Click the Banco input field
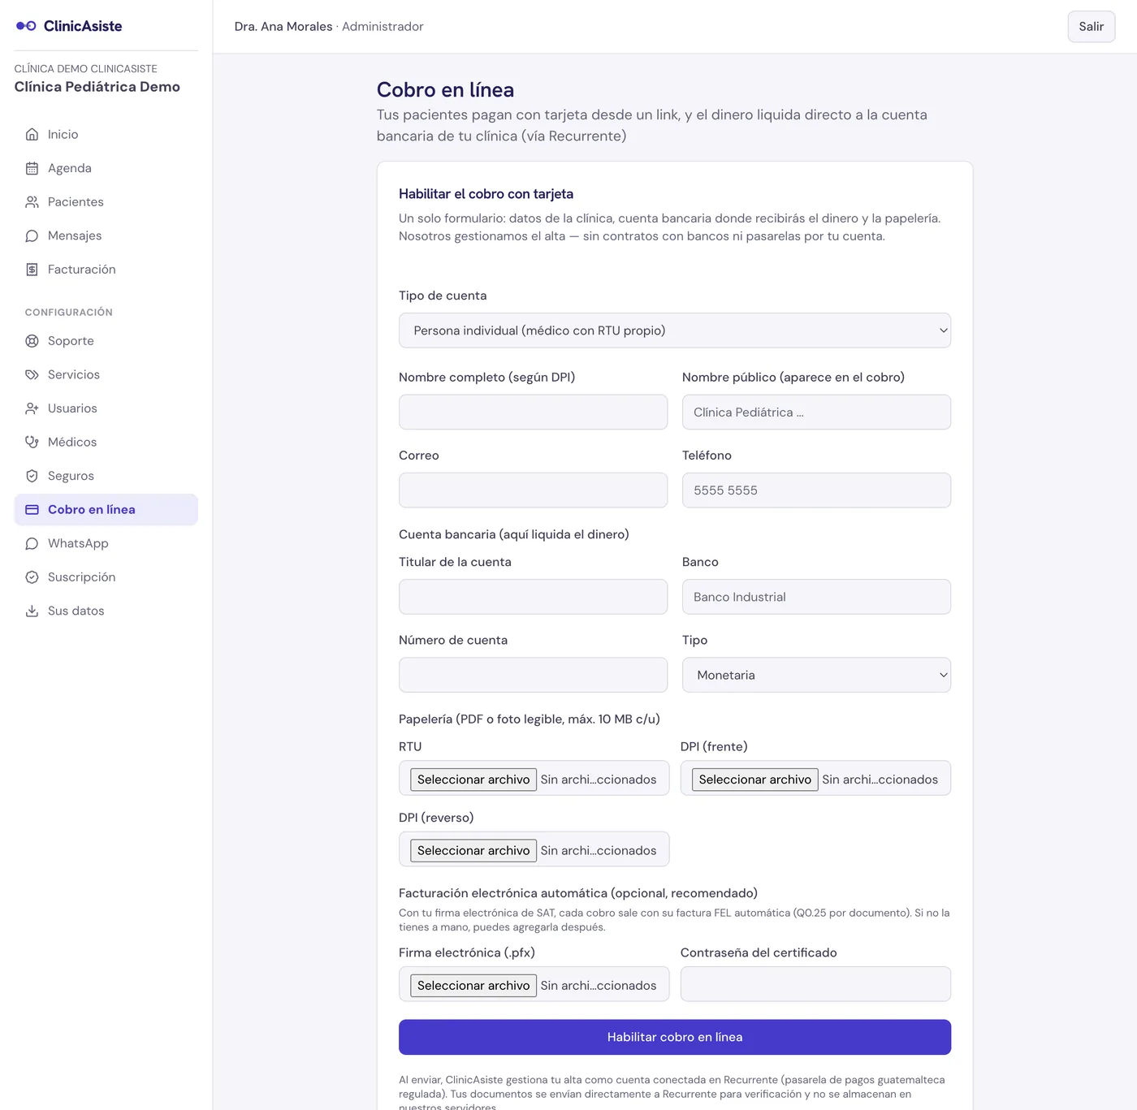 pyautogui.click(x=816, y=597)
